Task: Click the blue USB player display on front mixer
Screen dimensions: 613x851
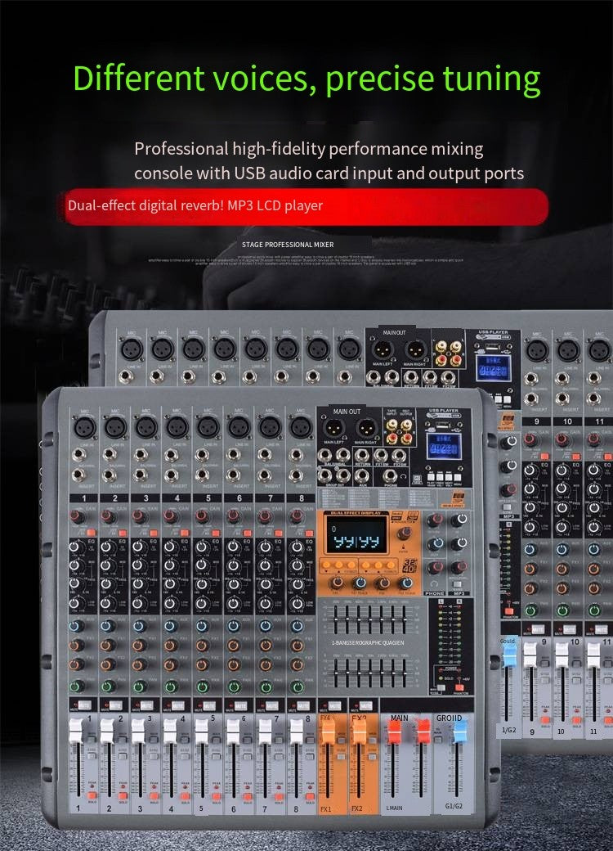Action: [x=444, y=447]
